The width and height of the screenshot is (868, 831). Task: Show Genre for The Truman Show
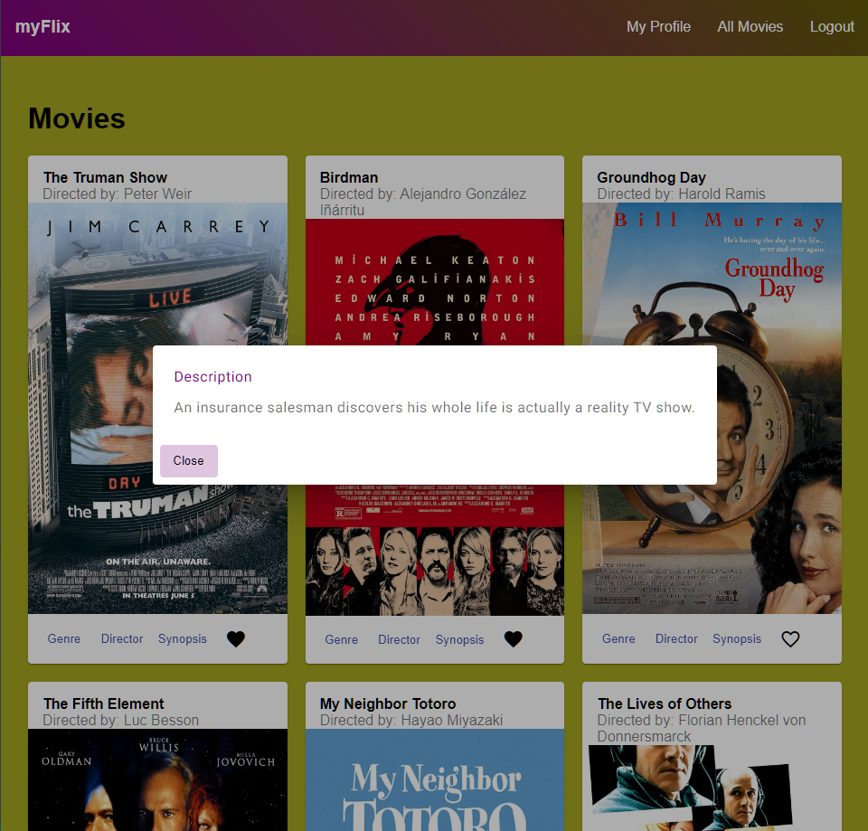[64, 639]
